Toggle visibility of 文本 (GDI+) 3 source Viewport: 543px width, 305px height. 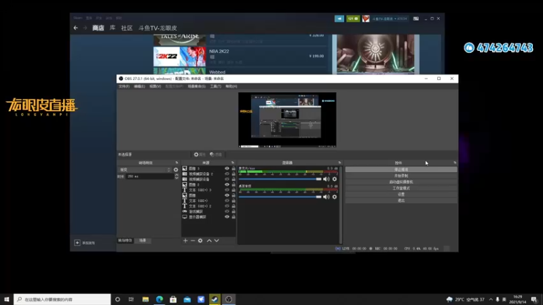tap(227, 190)
